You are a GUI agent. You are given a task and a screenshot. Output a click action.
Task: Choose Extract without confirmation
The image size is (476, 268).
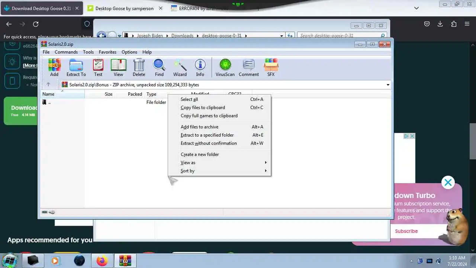tap(219, 143)
